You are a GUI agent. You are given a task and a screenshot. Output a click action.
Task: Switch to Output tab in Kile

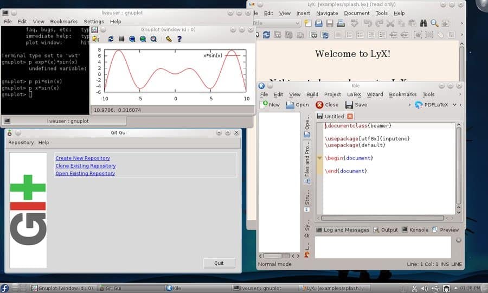[386, 230]
